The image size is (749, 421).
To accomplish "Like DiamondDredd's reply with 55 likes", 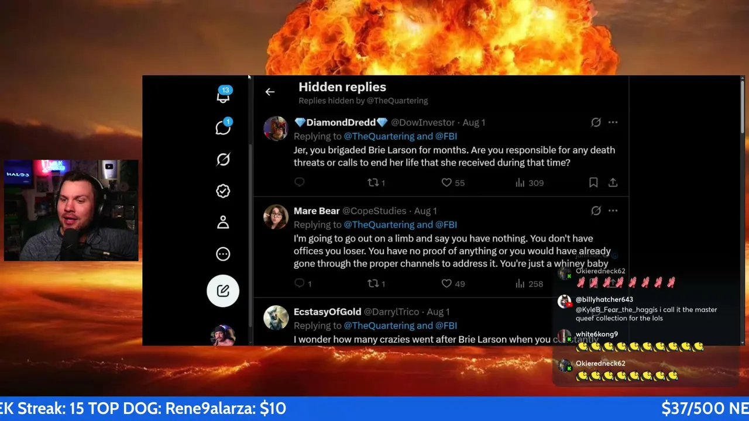I will 453,182.
